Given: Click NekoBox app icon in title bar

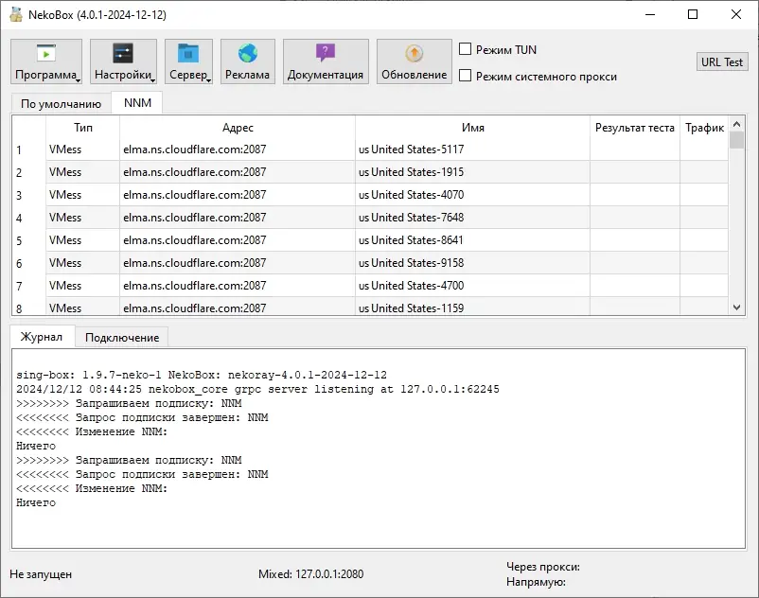Looking at the screenshot, I should coord(16,14).
